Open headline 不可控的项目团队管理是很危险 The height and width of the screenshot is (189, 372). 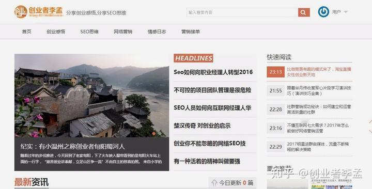pyautogui.click(x=212, y=90)
